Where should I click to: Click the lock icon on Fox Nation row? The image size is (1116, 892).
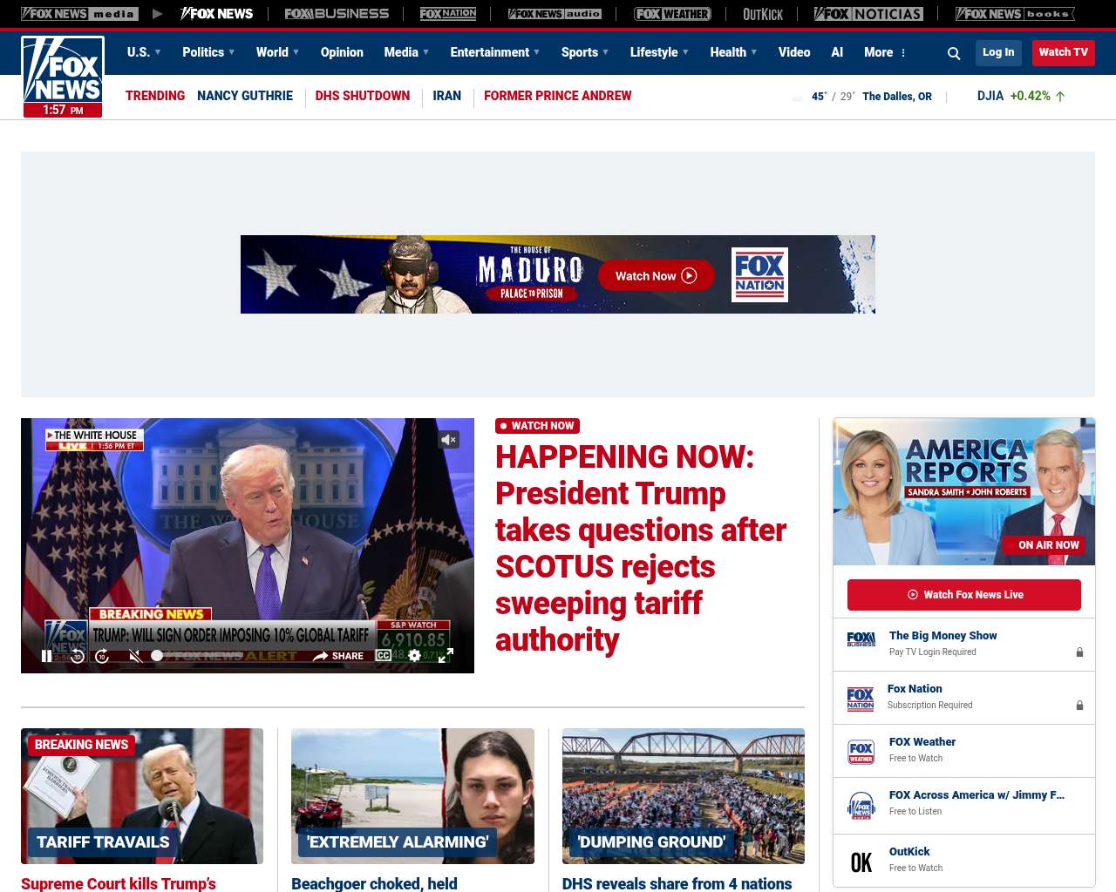tap(1079, 706)
